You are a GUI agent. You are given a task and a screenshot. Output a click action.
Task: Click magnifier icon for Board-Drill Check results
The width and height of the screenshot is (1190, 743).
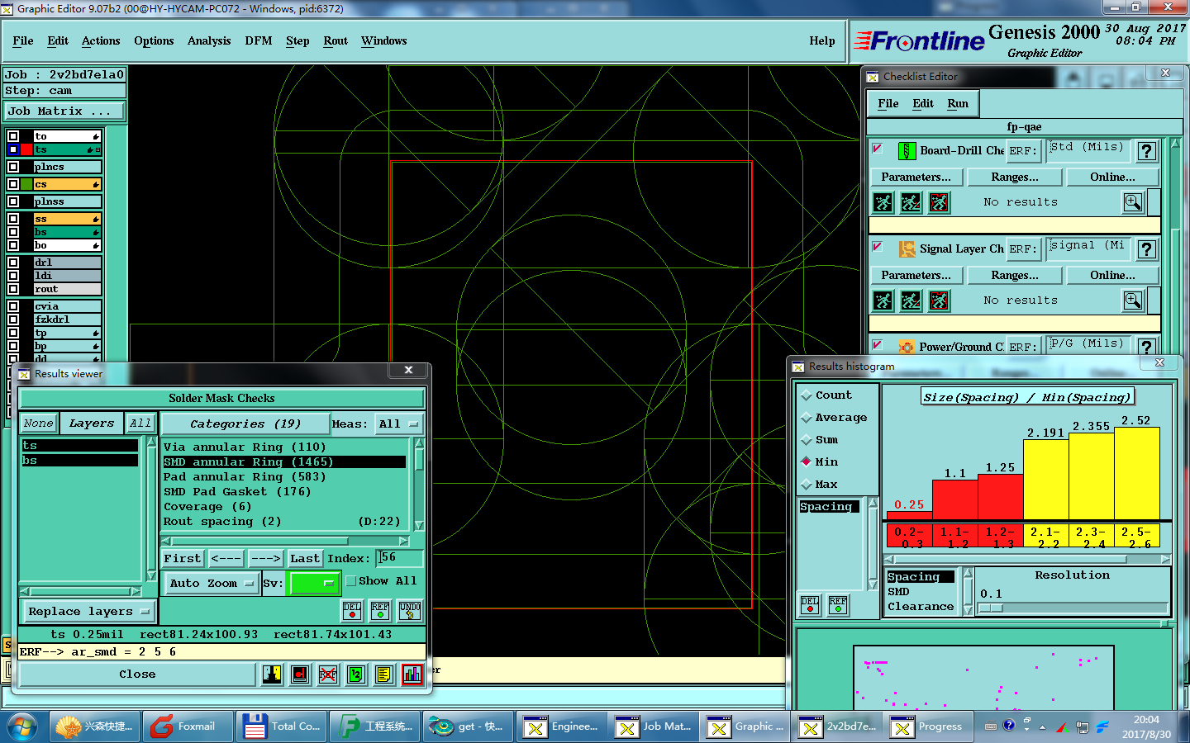tap(1132, 202)
